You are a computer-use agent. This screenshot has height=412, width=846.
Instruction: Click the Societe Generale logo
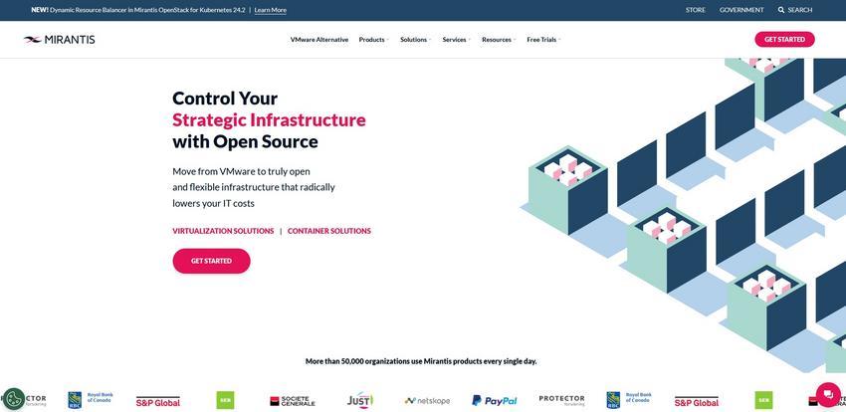pos(293,401)
